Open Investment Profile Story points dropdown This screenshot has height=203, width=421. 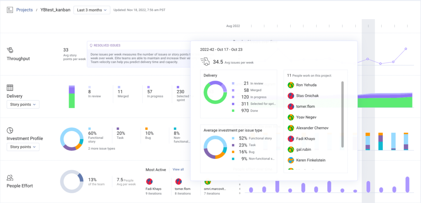coord(23,147)
